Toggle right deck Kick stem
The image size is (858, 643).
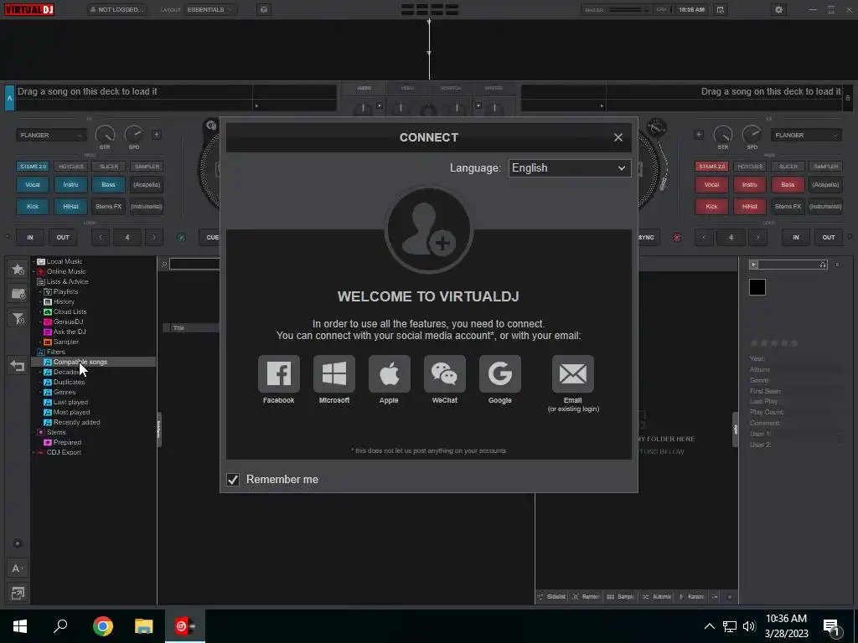coord(711,207)
